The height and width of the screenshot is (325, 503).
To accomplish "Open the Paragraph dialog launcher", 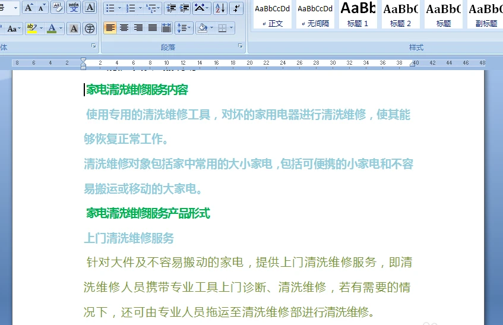I will pyautogui.click(x=241, y=46).
